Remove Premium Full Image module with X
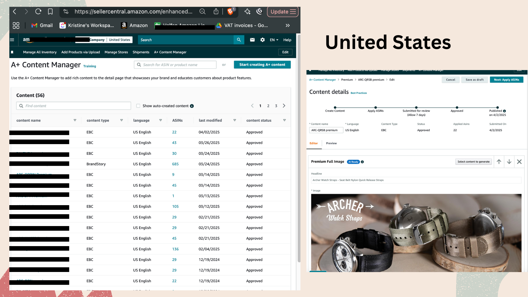Viewport: 528px width, 297px height. coord(519,162)
